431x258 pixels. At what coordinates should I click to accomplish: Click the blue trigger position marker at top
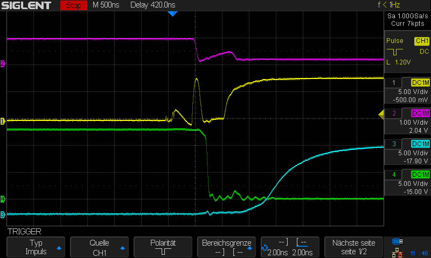tap(172, 14)
